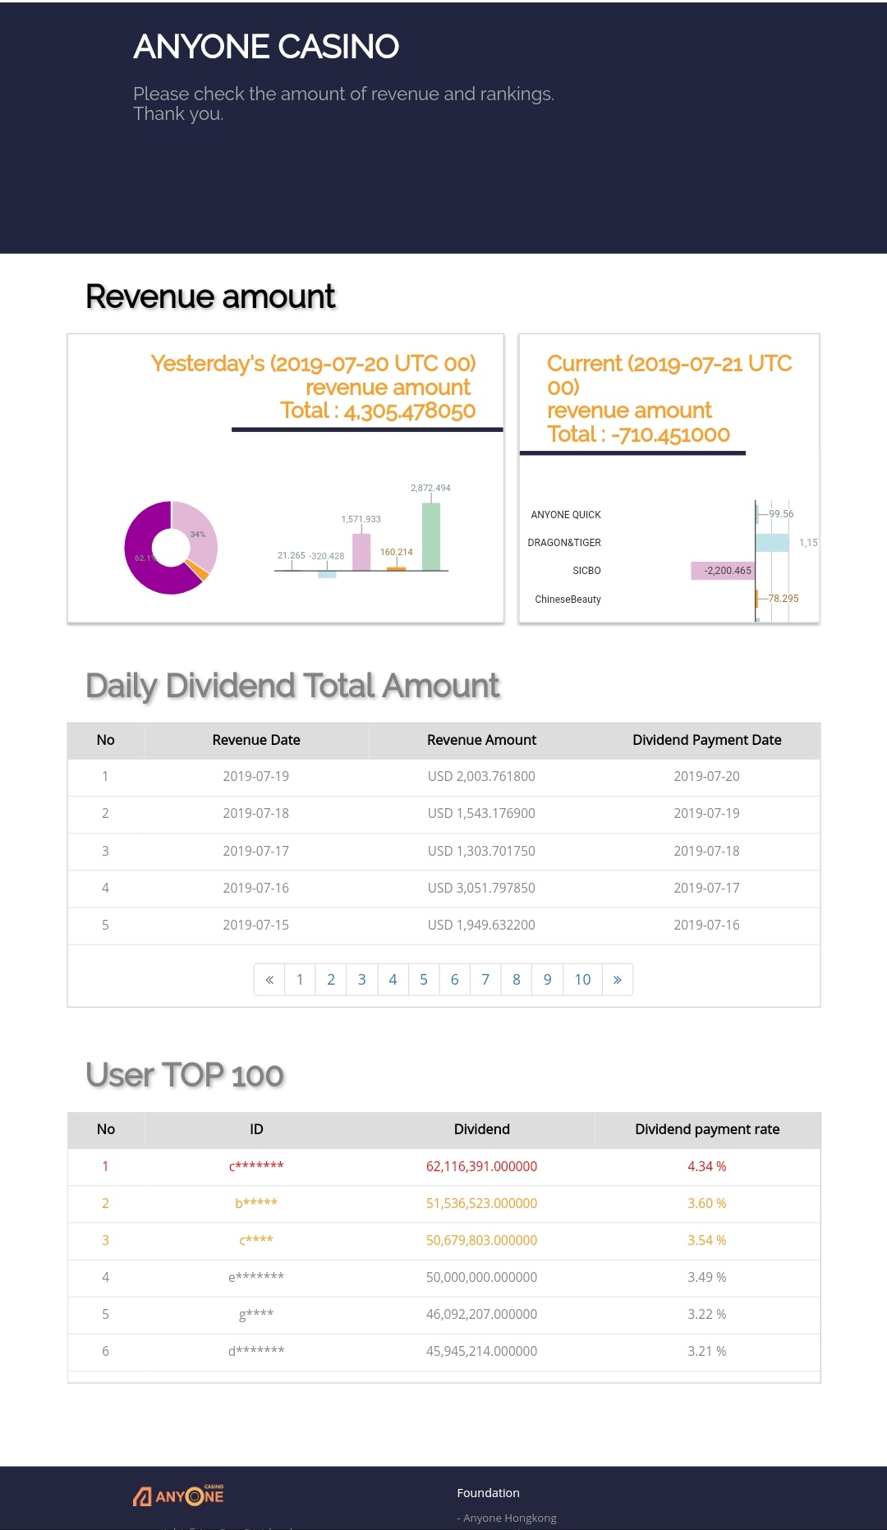Click the Daily Dividend Total Amount heading
887x1530 pixels.
point(292,686)
